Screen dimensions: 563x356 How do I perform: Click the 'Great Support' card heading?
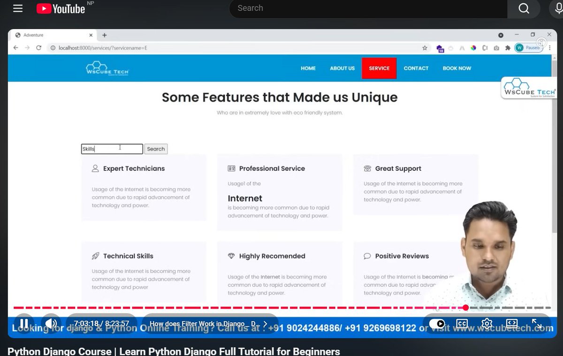point(398,168)
